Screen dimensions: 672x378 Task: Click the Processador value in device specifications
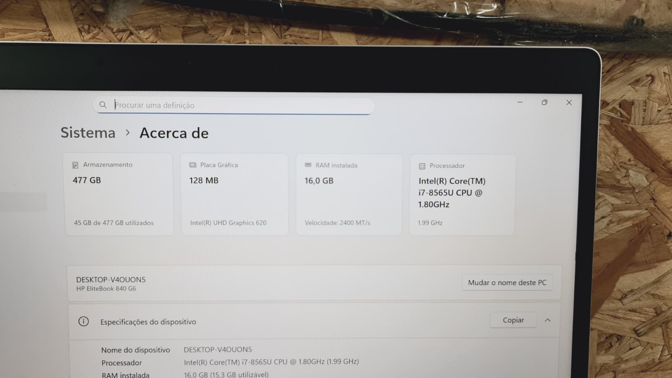(x=271, y=362)
